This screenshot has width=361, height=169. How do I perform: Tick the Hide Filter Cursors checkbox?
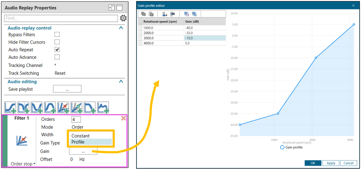57,42
